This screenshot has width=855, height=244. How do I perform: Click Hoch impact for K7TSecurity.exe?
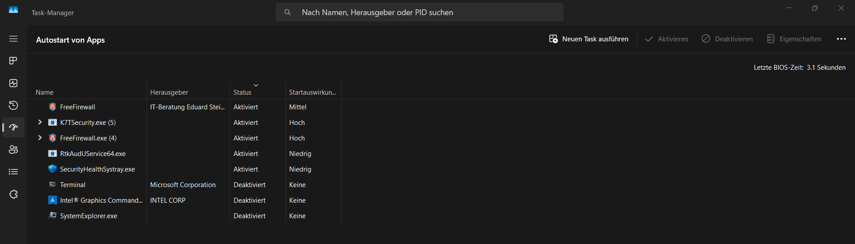tap(297, 123)
